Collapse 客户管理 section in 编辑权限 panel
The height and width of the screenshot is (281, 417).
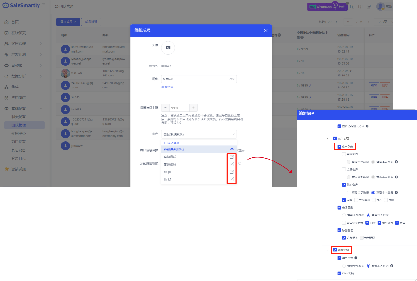327,138
